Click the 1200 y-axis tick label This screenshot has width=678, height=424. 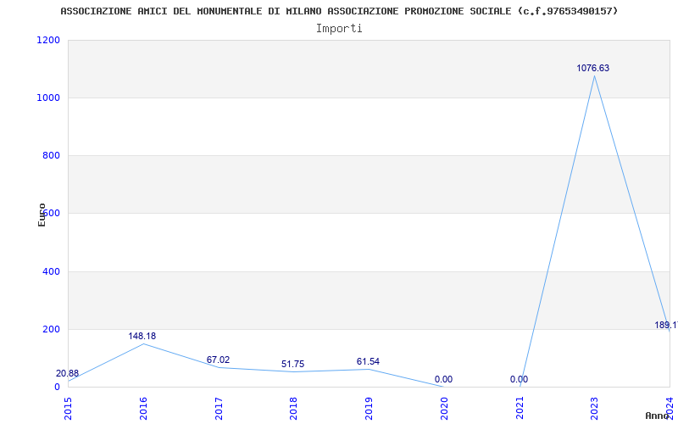(x=48, y=40)
